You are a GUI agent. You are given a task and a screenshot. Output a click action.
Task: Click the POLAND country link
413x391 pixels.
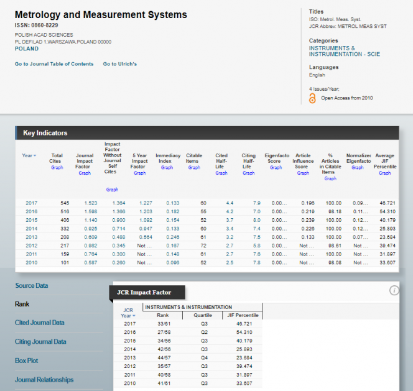(x=27, y=48)
